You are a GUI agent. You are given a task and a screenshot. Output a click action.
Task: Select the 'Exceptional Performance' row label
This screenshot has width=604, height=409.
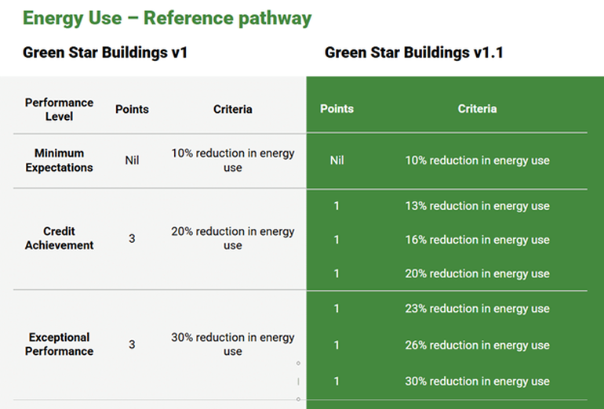(59, 344)
